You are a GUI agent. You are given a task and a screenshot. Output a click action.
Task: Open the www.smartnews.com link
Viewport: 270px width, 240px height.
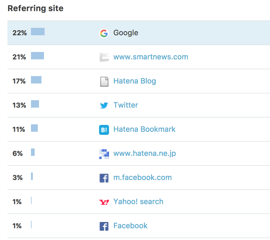tap(151, 57)
